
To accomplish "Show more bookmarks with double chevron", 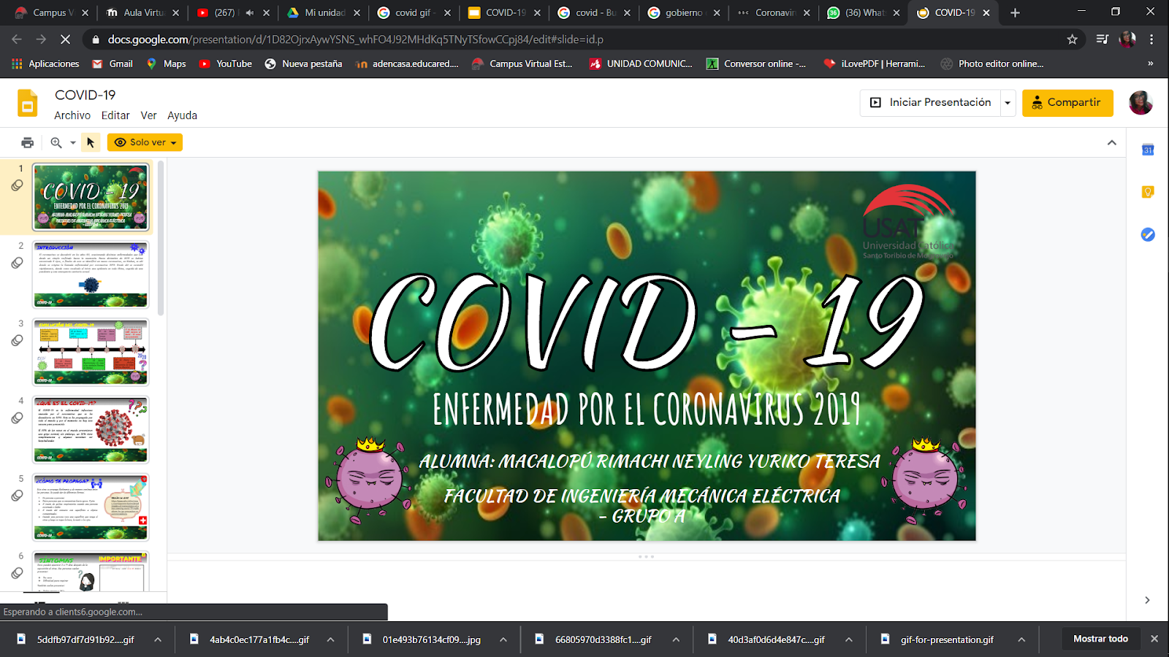I will [x=1151, y=64].
